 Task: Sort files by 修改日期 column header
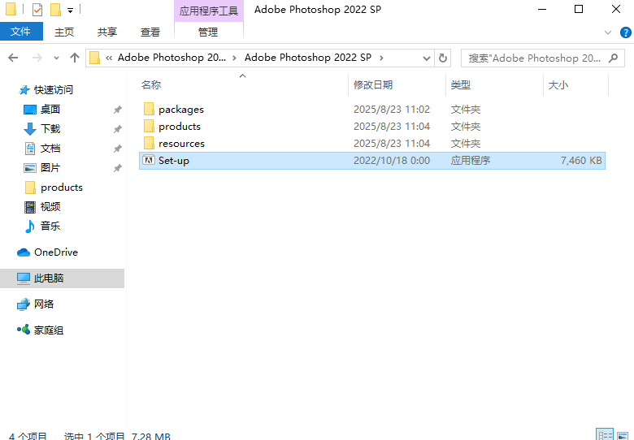(373, 84)
